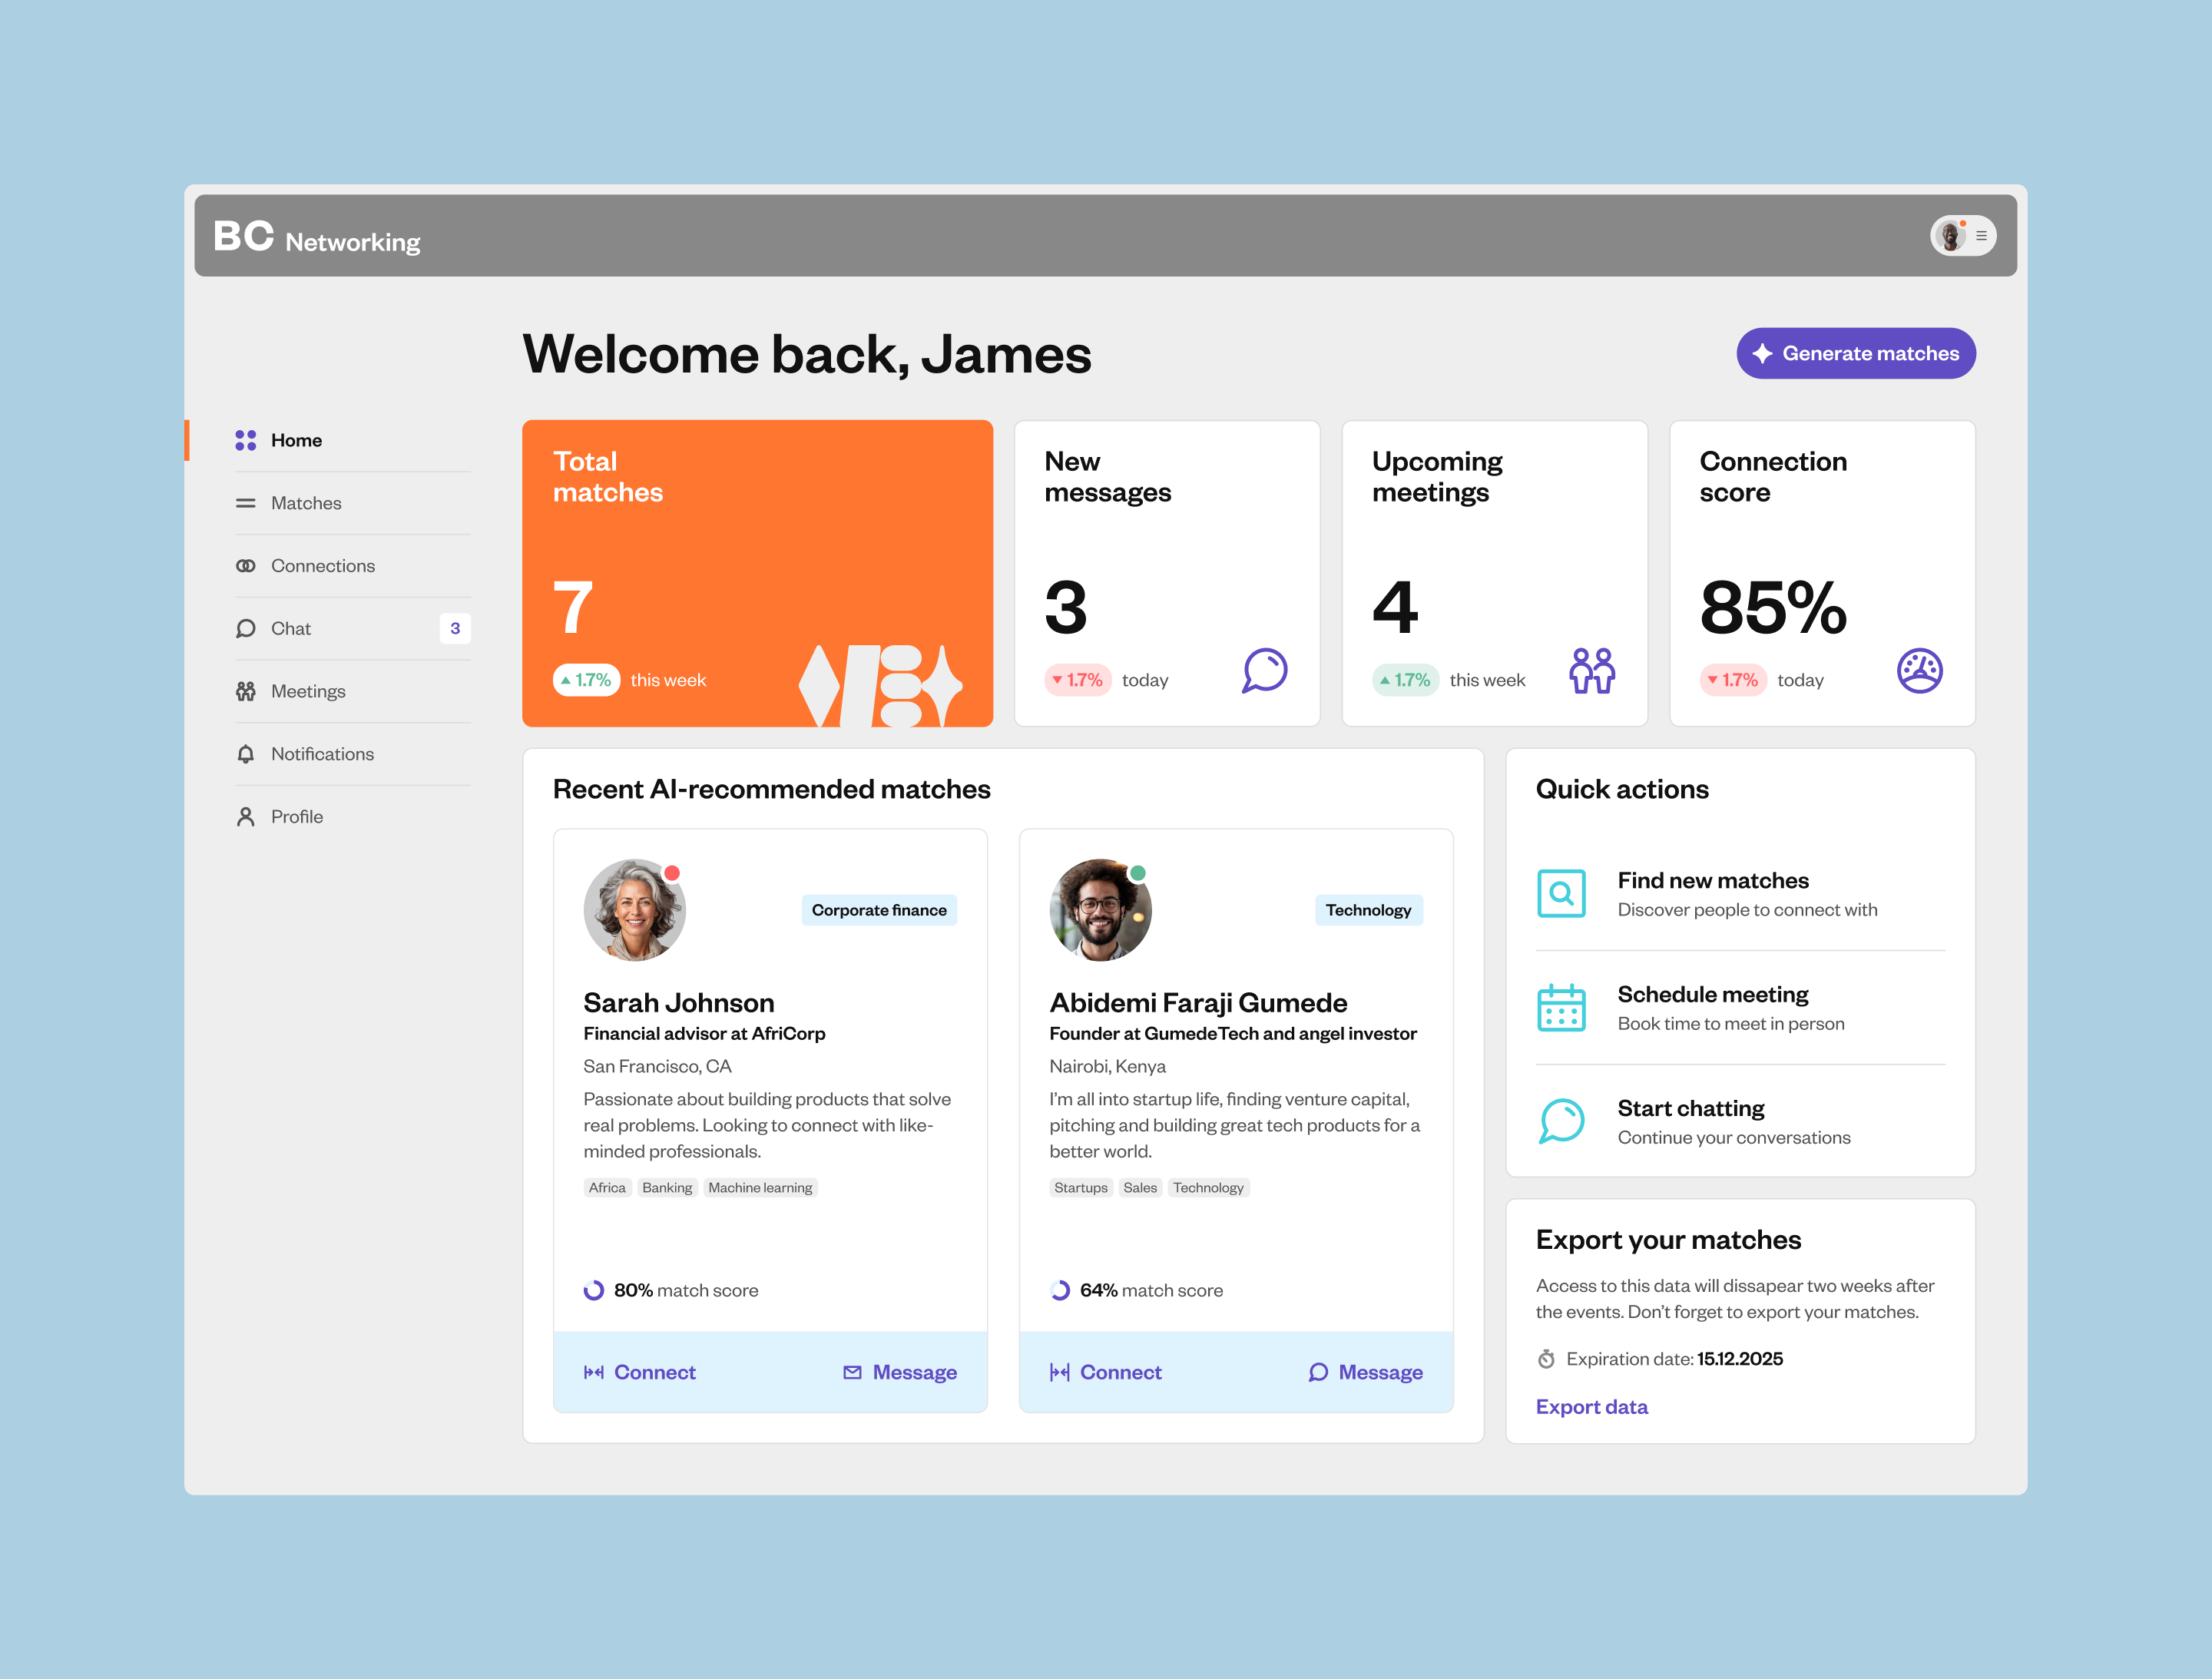Click the New messages chat icon

pos(1264,671)
